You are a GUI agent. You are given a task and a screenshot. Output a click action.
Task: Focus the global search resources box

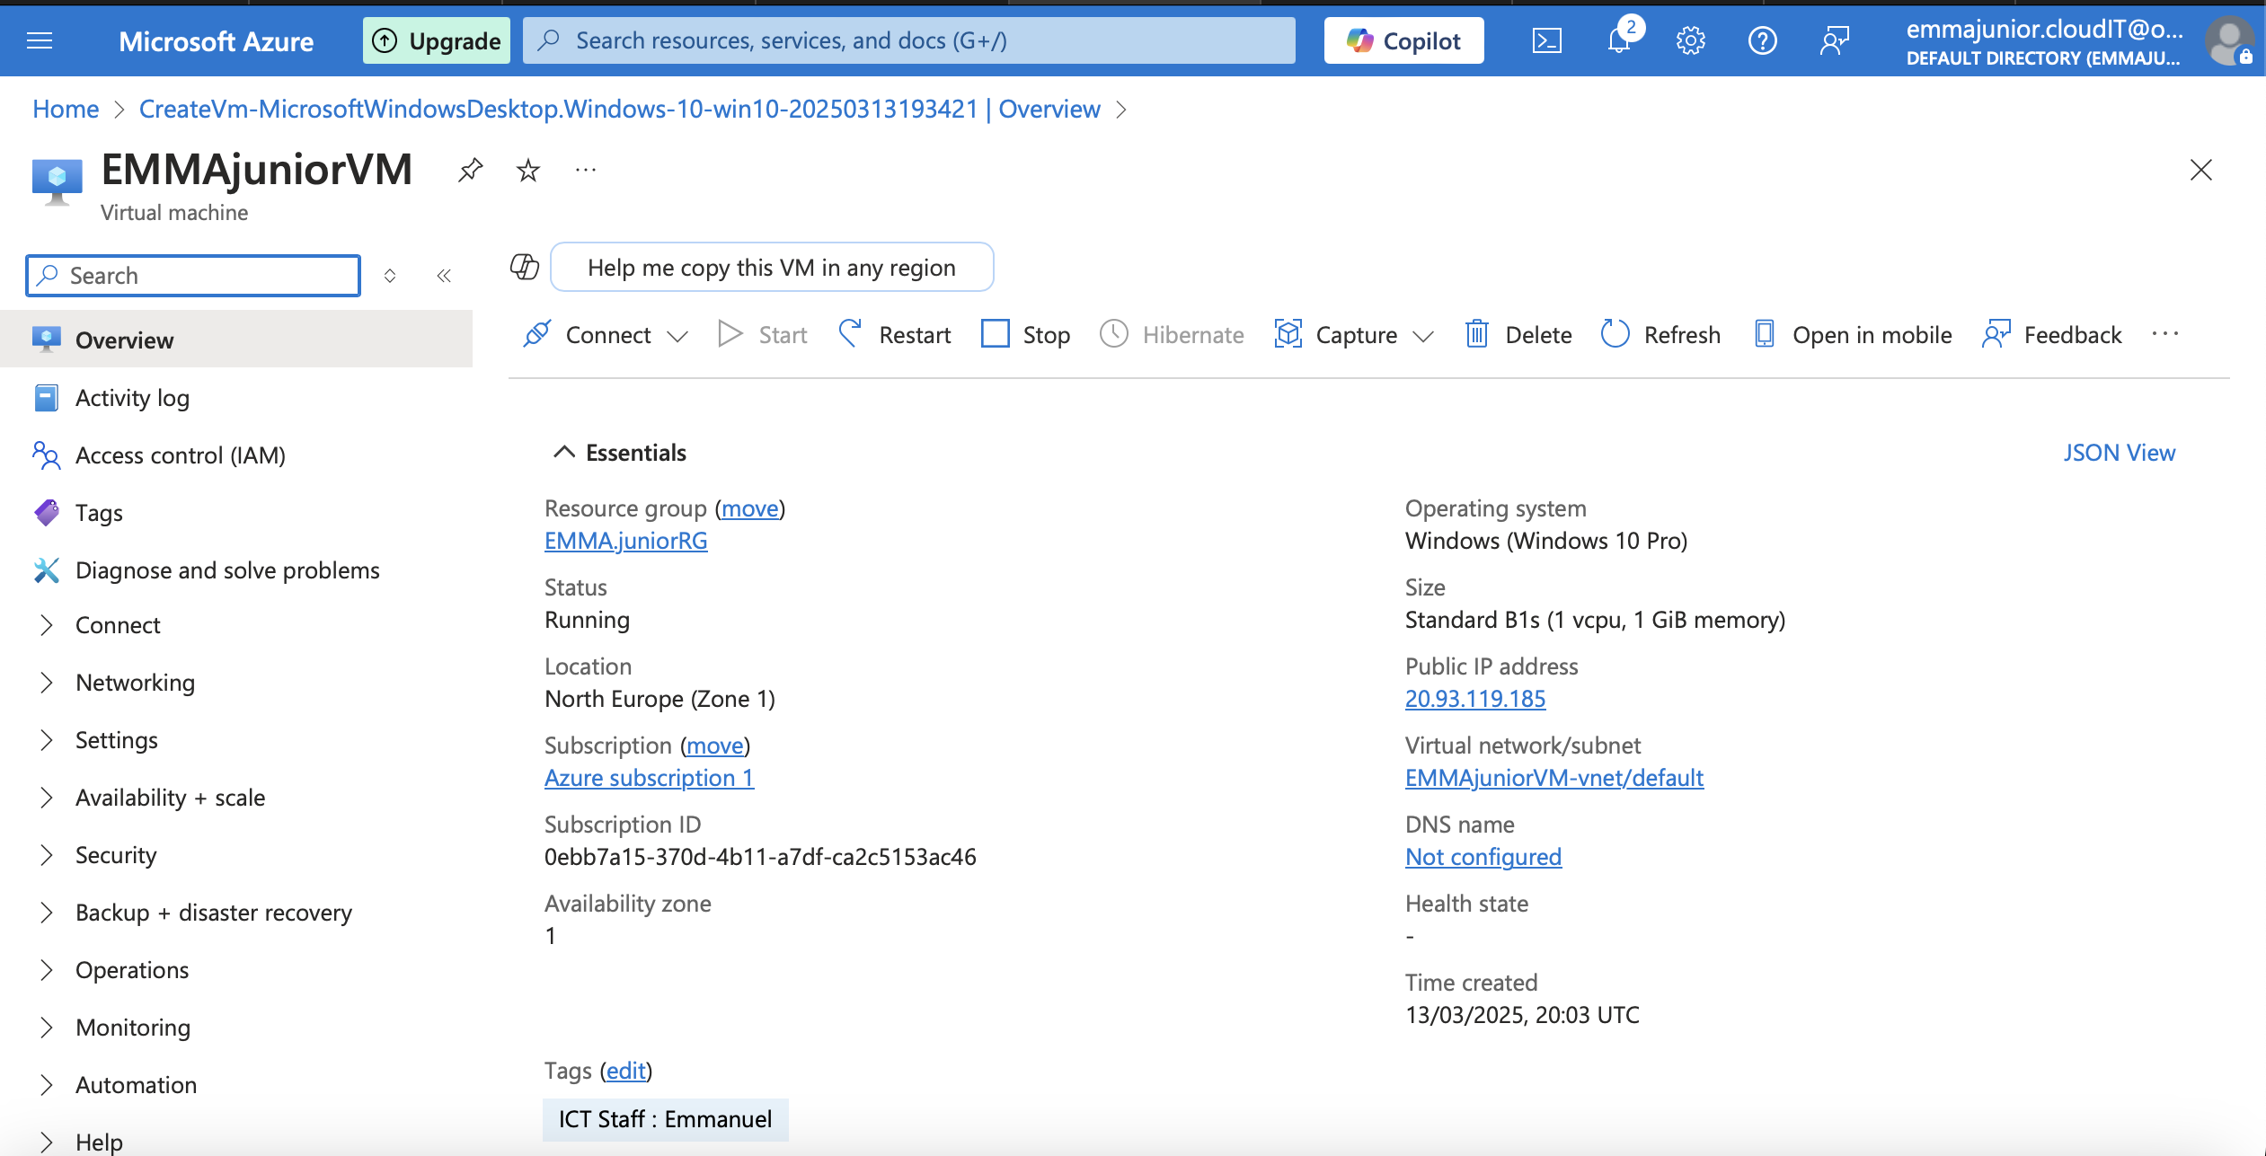pyautogui.click(x=909, y=40)
